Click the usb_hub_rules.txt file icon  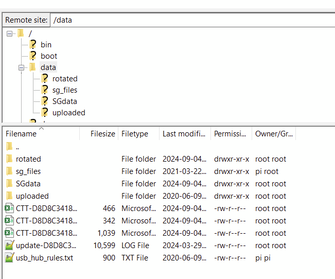(9, 258)
